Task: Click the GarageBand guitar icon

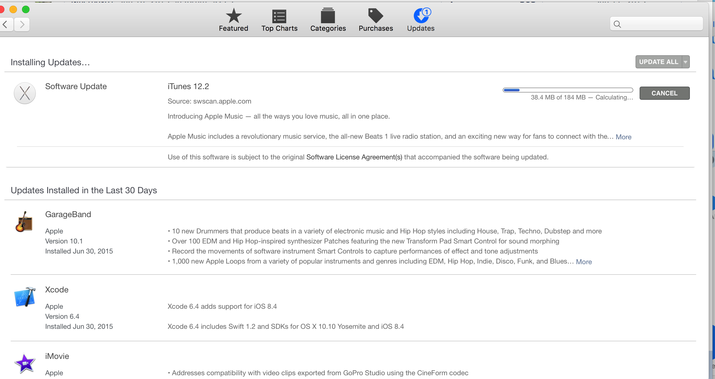Action: tap(24, 222)
